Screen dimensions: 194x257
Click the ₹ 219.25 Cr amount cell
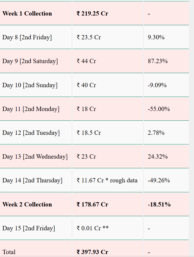click(x=92, y=14)
